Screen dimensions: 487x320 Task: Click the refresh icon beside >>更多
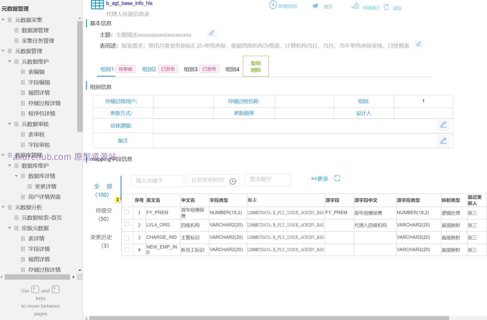click(x=337, y=178)
